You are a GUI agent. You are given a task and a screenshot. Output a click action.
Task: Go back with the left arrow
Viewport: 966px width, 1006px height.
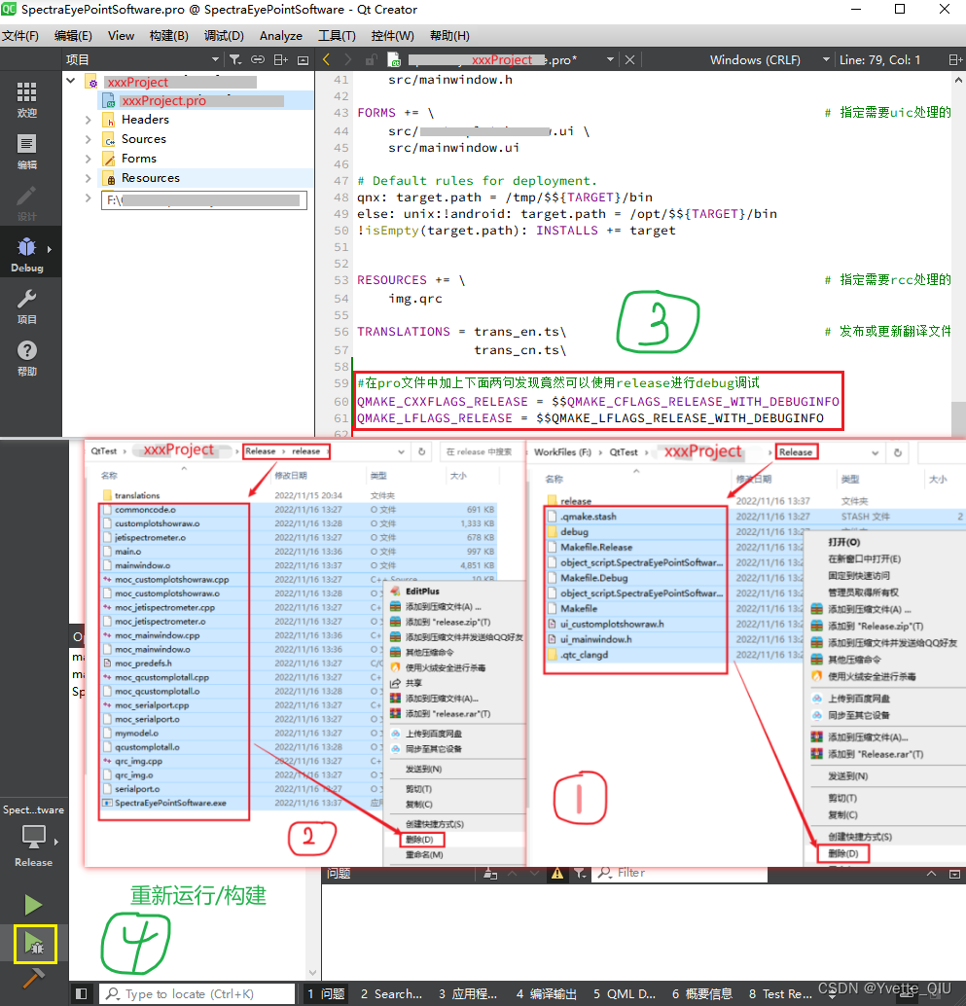327,59
